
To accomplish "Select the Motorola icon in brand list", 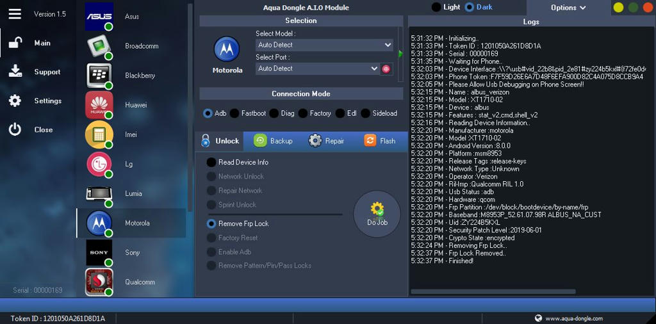I will tap(99, 223).
